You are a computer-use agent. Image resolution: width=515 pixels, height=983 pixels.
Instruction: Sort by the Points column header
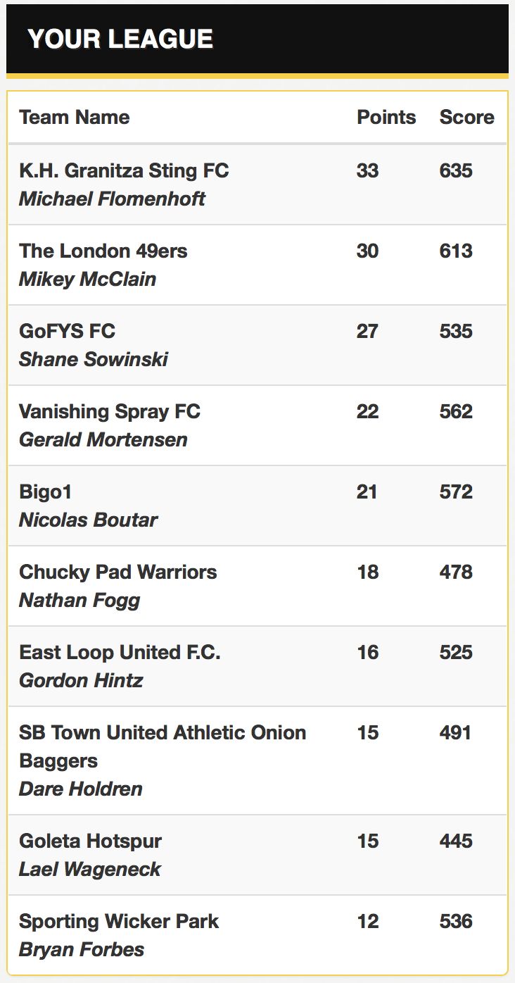(x=386, y=117)
